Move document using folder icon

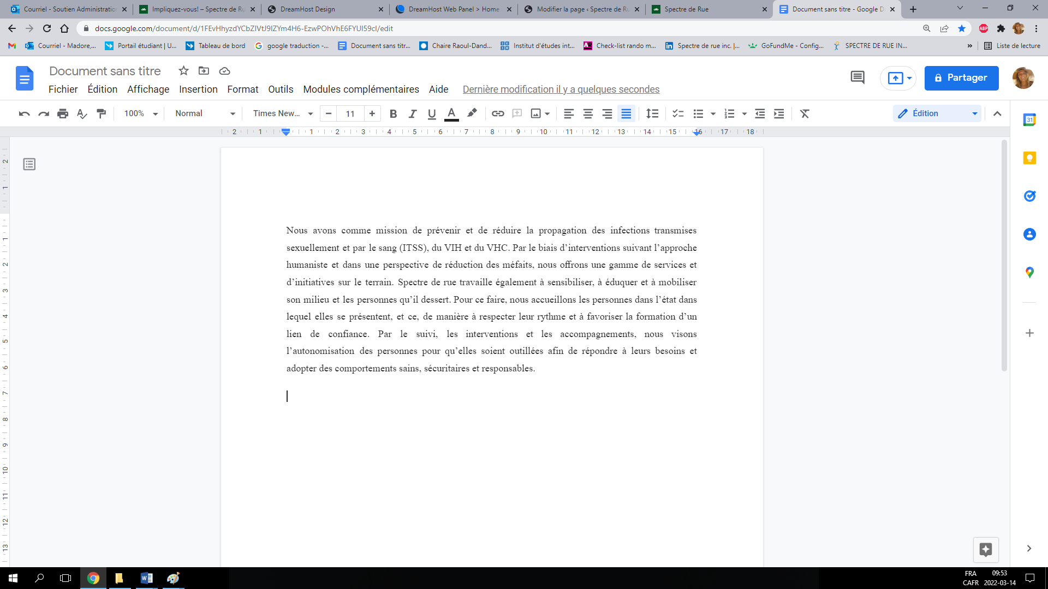[204, 71]
